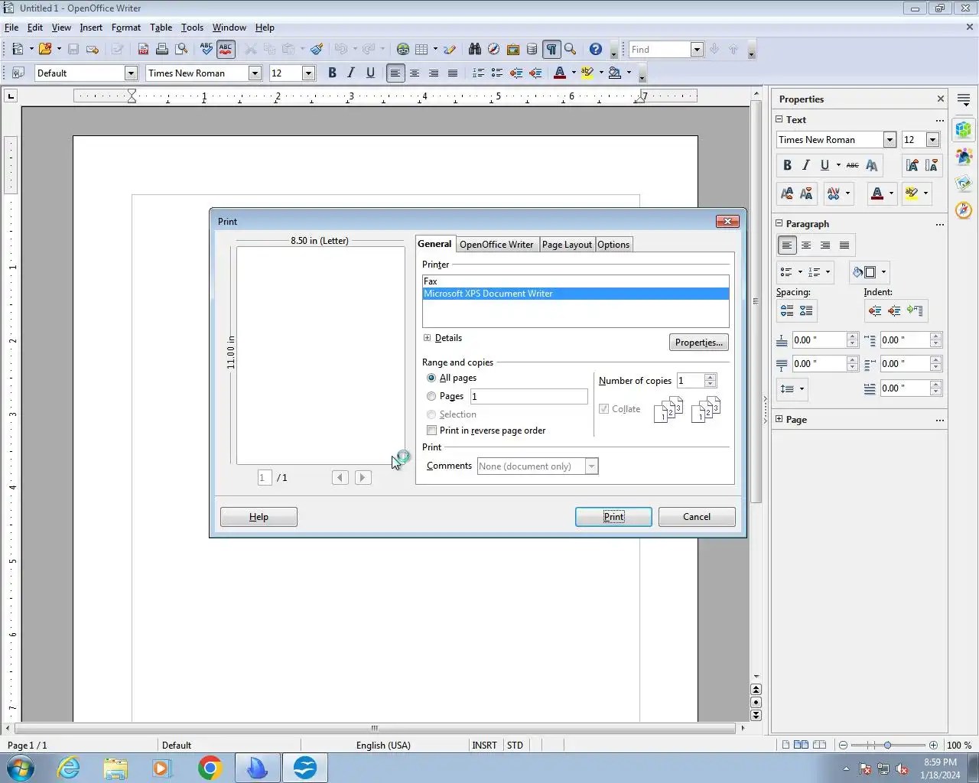Switch to the Options tab
979x783 pixels.
(613, 245)
